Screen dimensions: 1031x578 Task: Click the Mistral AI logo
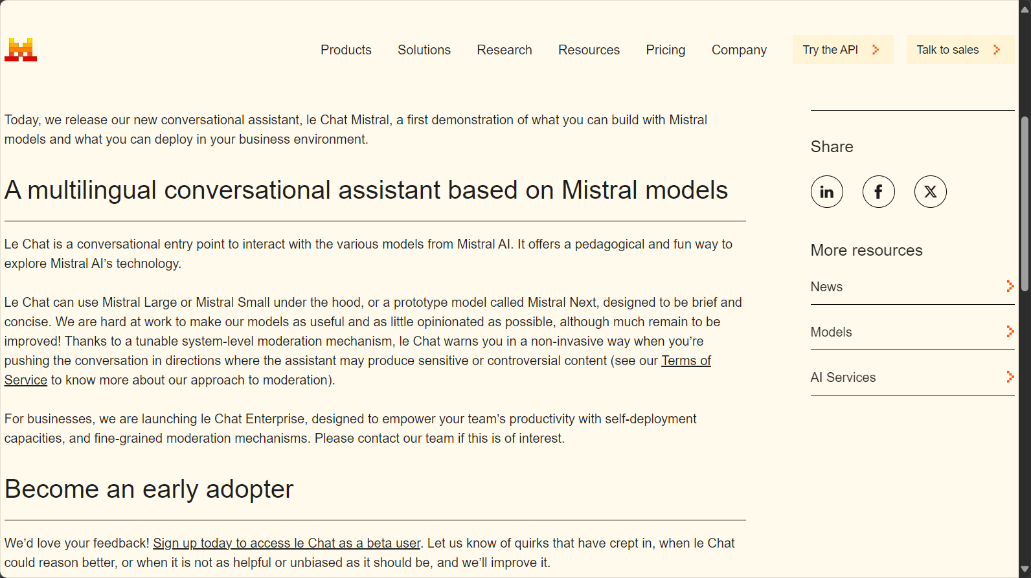click(21, 50)
